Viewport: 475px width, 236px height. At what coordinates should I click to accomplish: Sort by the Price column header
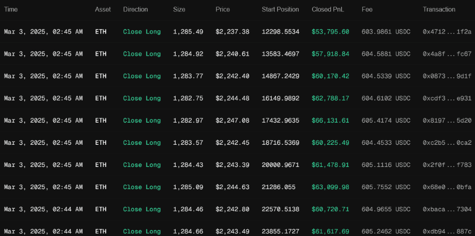tap(223, 9)
